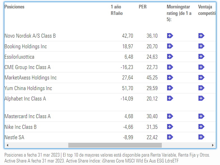Select 1-year return value -4,66

click(x=128, y=127)
